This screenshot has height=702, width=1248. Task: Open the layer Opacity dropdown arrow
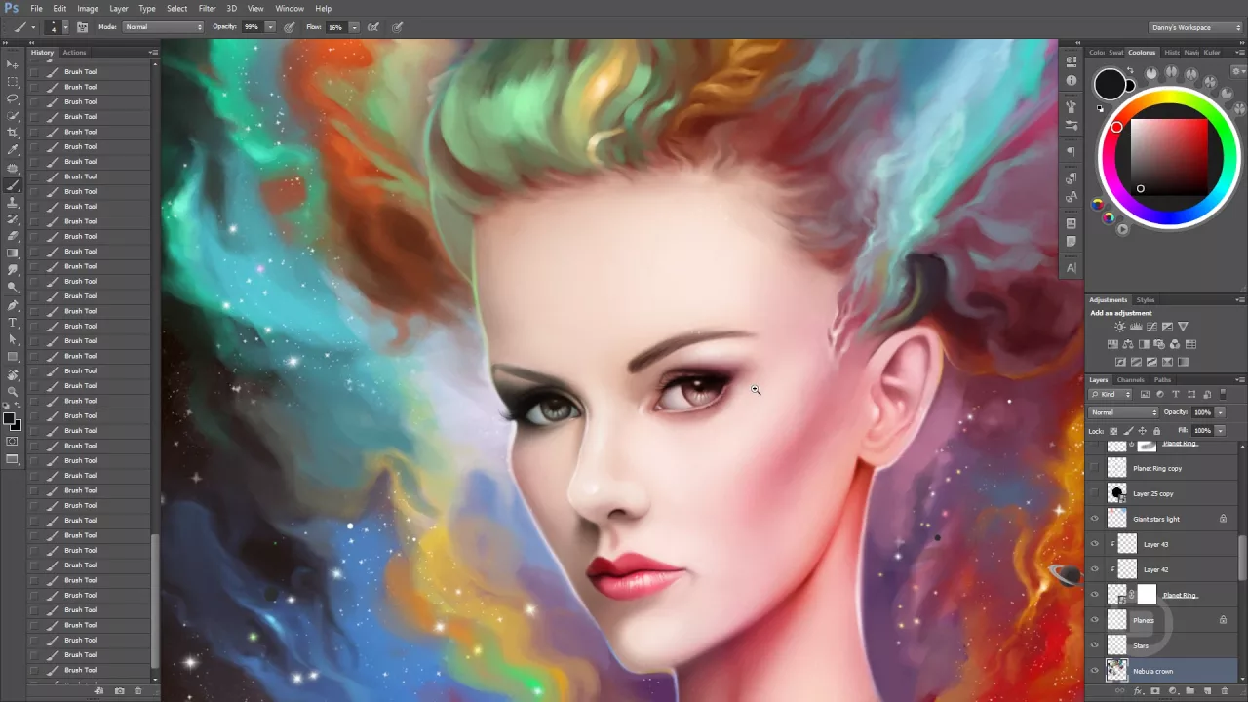[1220, 412]
